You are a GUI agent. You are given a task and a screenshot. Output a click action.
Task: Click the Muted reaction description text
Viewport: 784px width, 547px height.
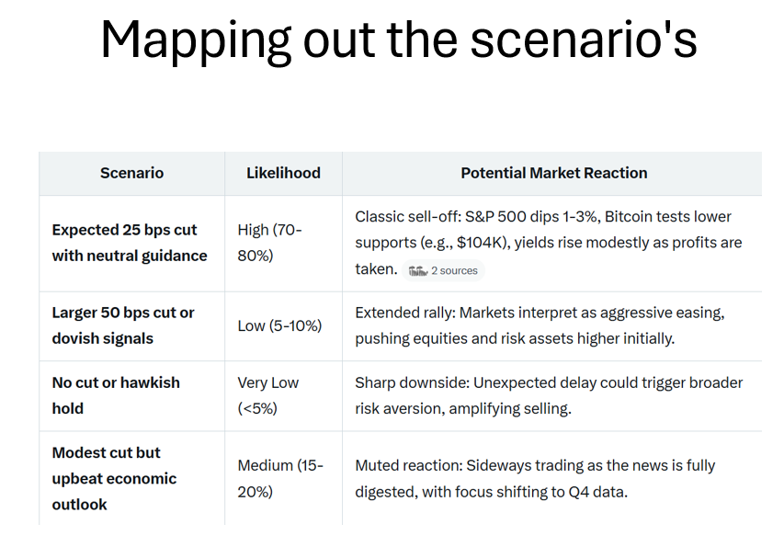click(535, 478)
